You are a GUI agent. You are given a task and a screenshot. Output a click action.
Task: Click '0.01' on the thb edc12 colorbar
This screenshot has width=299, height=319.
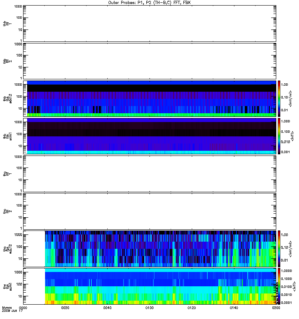click(284, 110)
